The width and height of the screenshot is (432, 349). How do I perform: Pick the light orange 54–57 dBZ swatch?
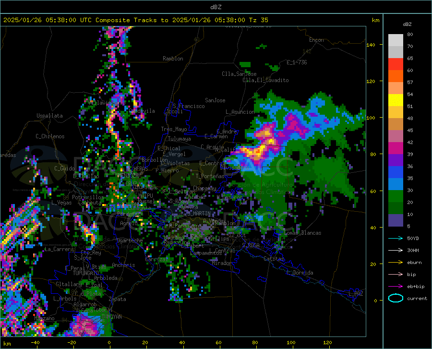396,88
